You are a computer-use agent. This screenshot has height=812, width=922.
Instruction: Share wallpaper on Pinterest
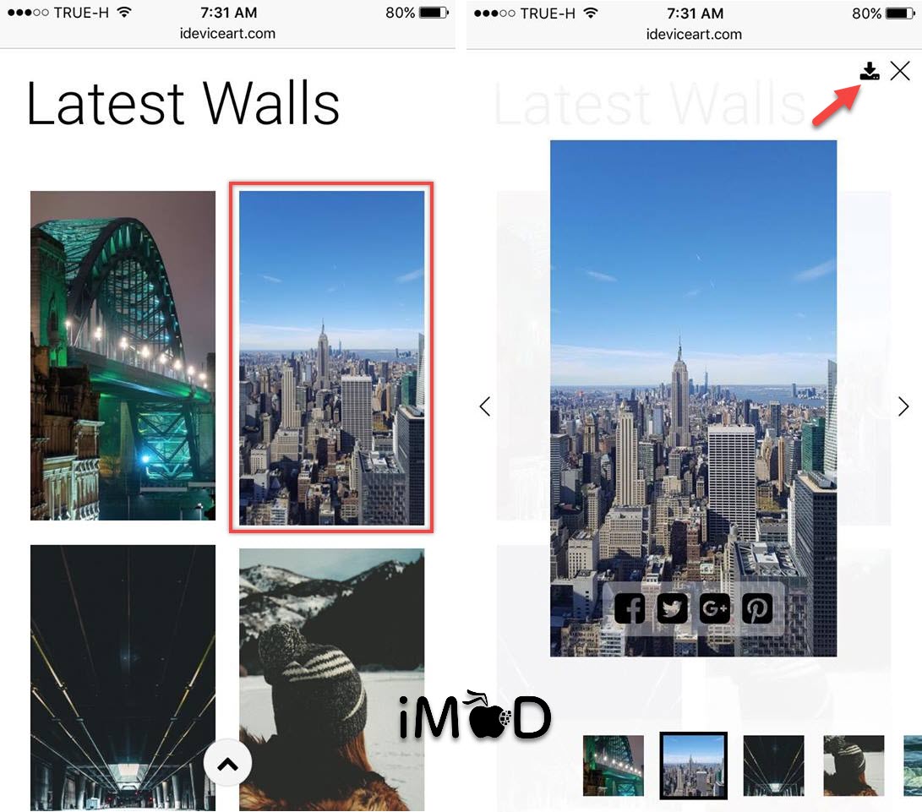tap(757, 608)
